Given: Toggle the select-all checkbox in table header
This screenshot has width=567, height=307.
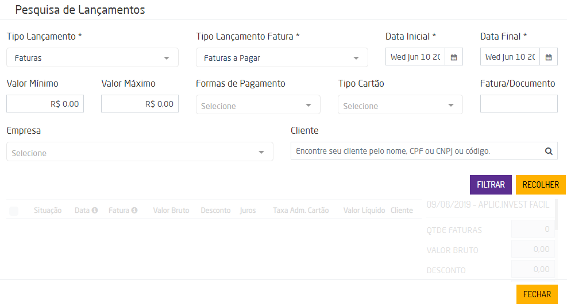Looking at the screenshot, I should click(14, 211).
